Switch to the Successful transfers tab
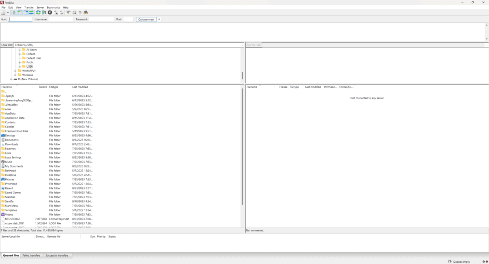Screen dimensions: 489x264 coord(57,255)
